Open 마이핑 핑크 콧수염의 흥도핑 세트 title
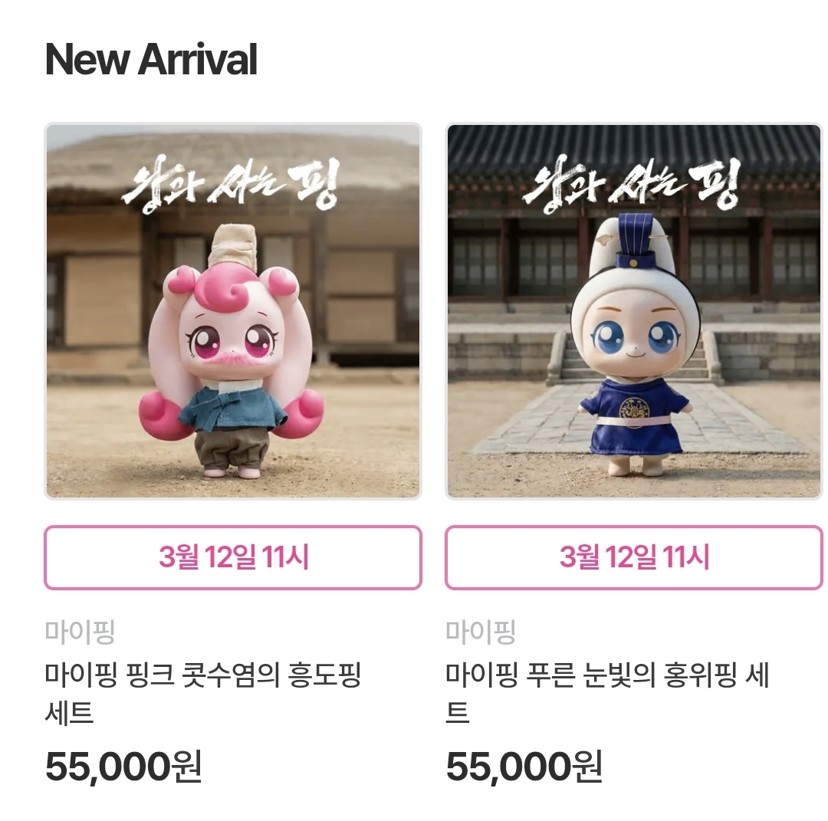 pos(203,693)
